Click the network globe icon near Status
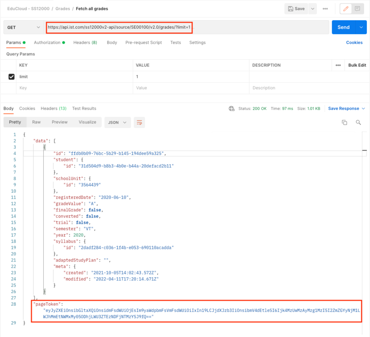This screenshot has width=370, height=337. (x=231, y=108)
